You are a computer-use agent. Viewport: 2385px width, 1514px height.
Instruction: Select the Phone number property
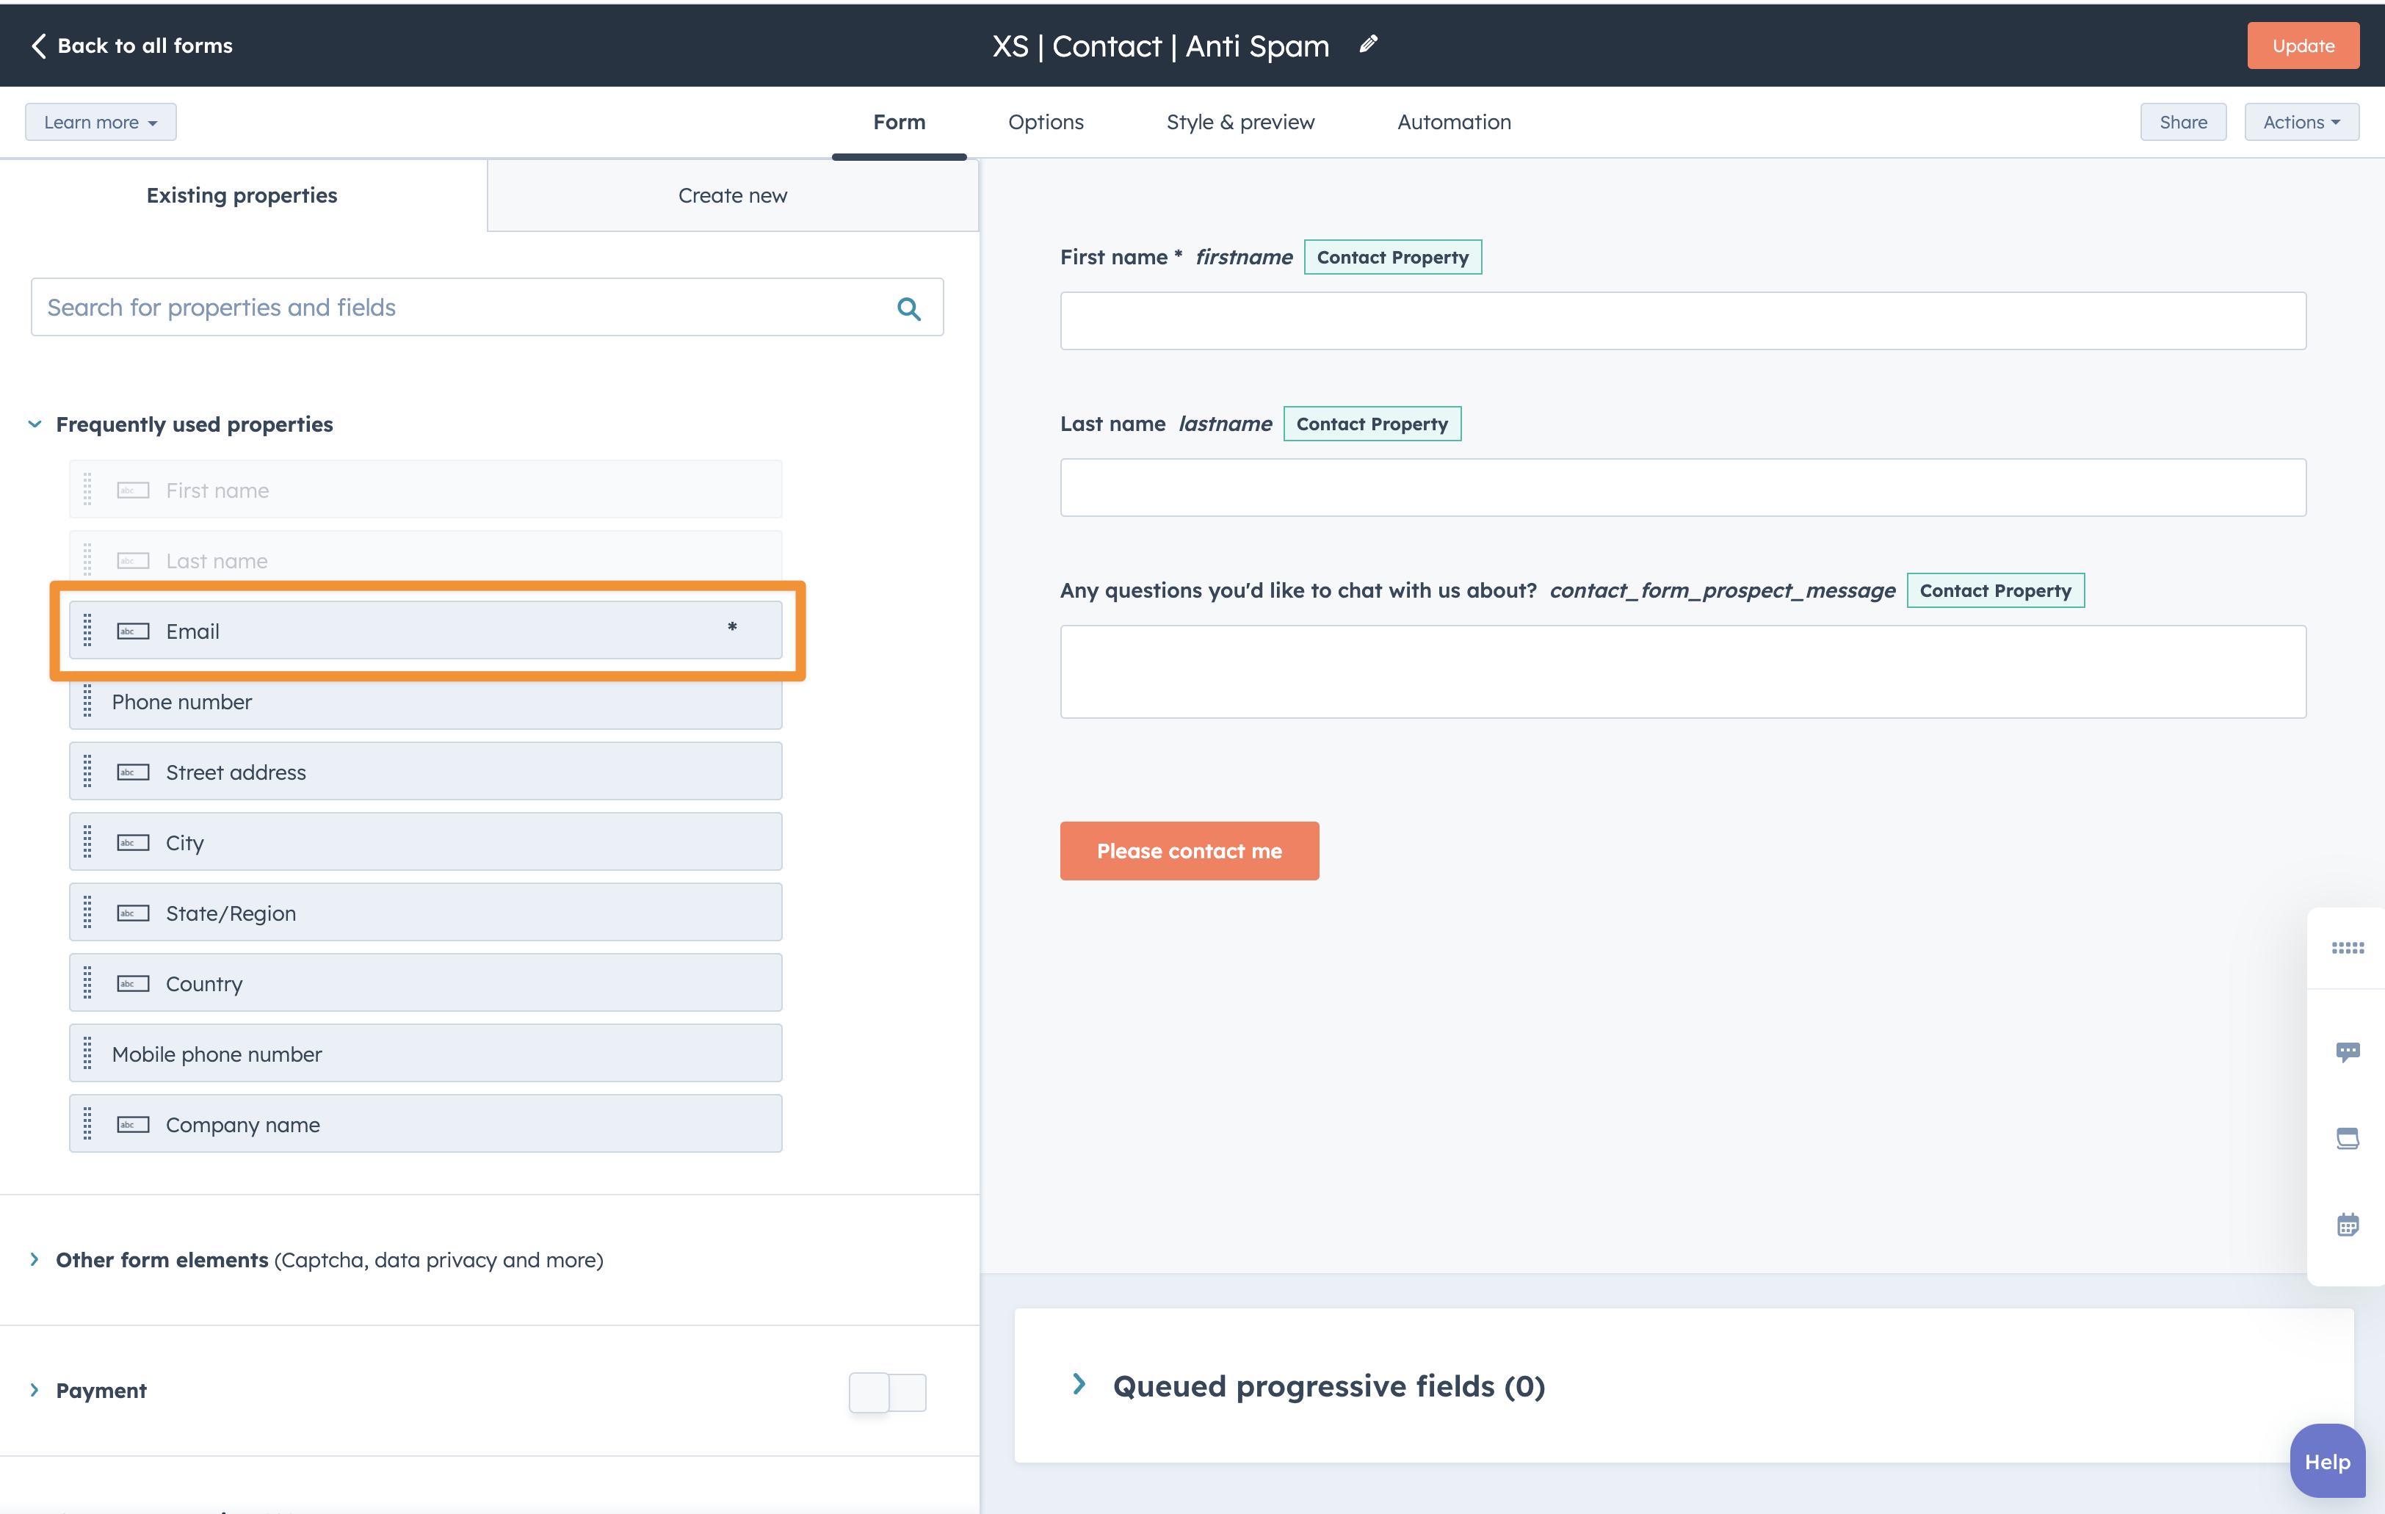coord(426,701)
